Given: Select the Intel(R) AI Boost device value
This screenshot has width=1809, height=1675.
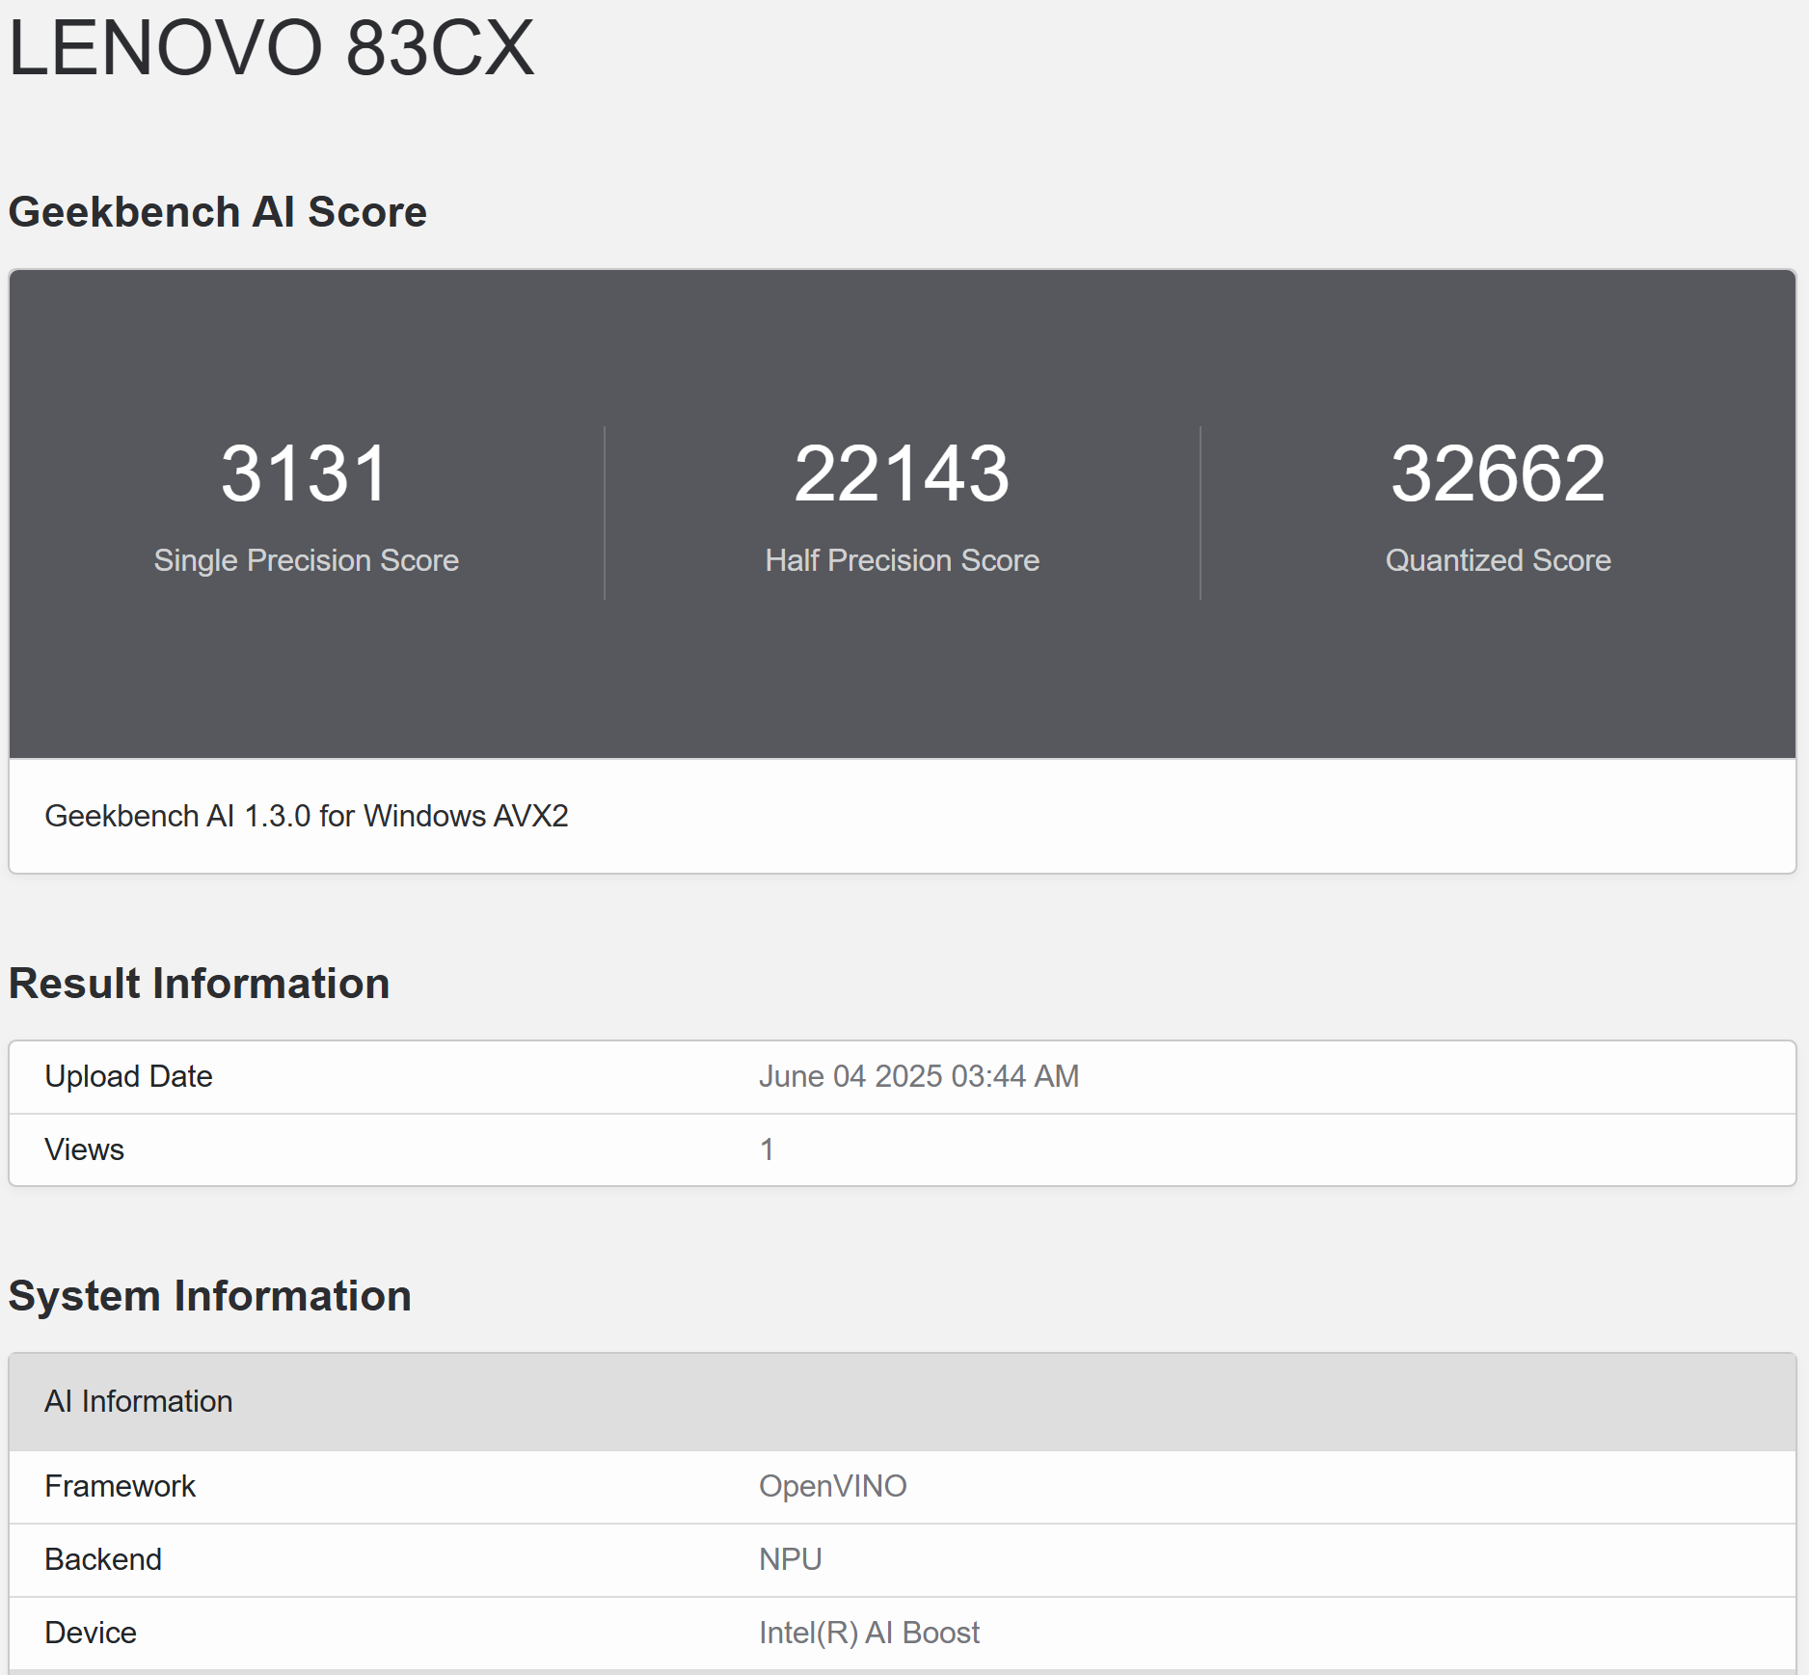Looking at the screenshot, I should (869, 1633).
